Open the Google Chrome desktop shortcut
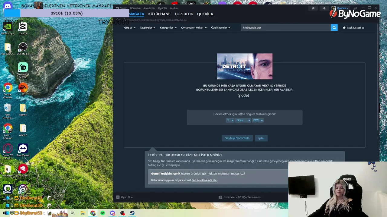 (8, 91)
